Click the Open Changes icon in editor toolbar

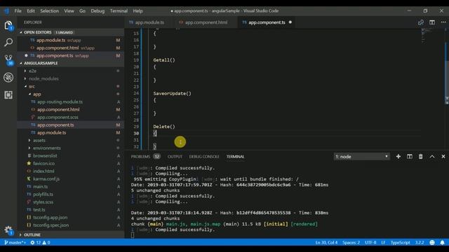pyautogui.click(x=421, y=22)
